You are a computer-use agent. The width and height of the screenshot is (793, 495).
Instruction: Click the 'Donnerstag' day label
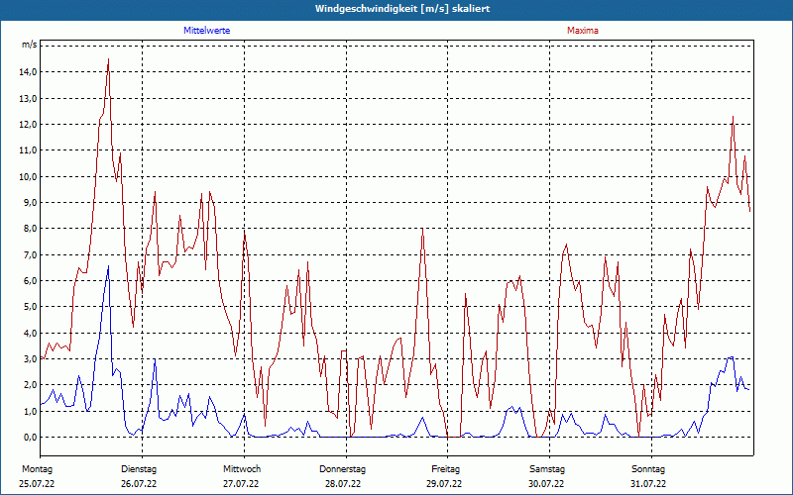coord(342,469)
